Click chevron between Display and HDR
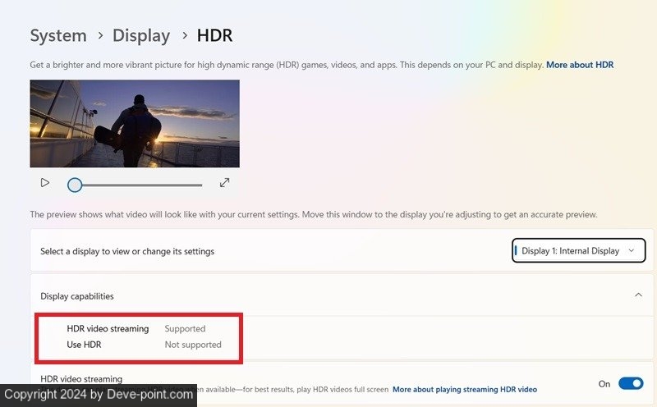Screen dimensions: 657x407 (x=184, y=36)
